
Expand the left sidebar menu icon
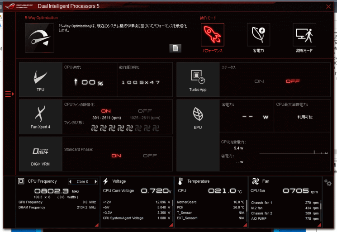(9, 94)
